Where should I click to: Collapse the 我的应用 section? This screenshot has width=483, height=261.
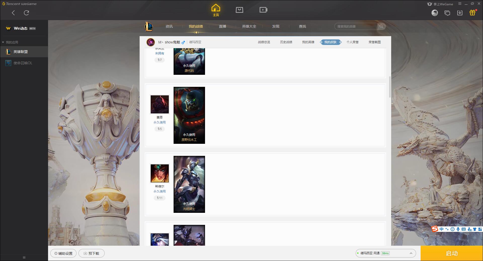[3, 42]
